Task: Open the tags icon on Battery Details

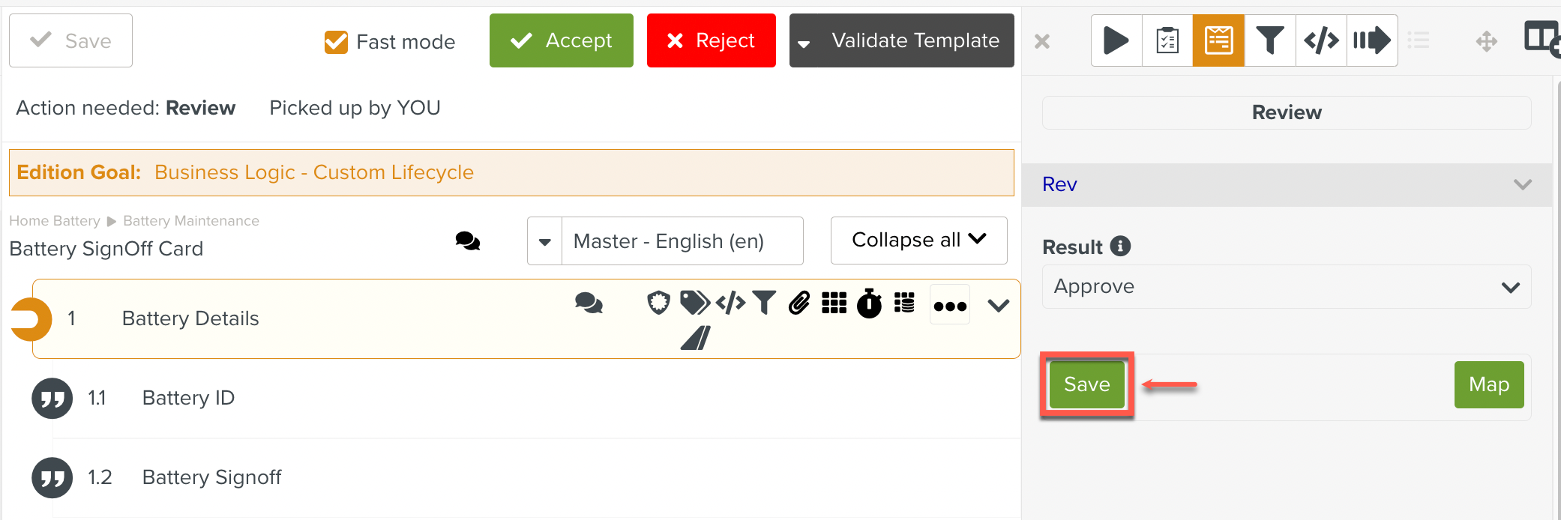Action: [x=694, y=303]
